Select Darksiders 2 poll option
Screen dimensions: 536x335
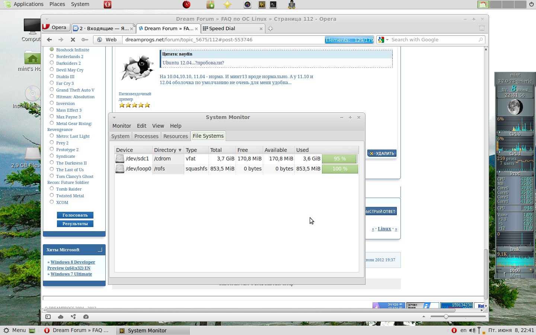pos(52,63)
